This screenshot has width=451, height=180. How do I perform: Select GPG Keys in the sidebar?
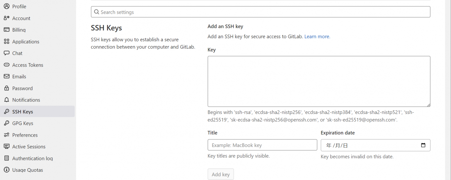pos(23,123)
